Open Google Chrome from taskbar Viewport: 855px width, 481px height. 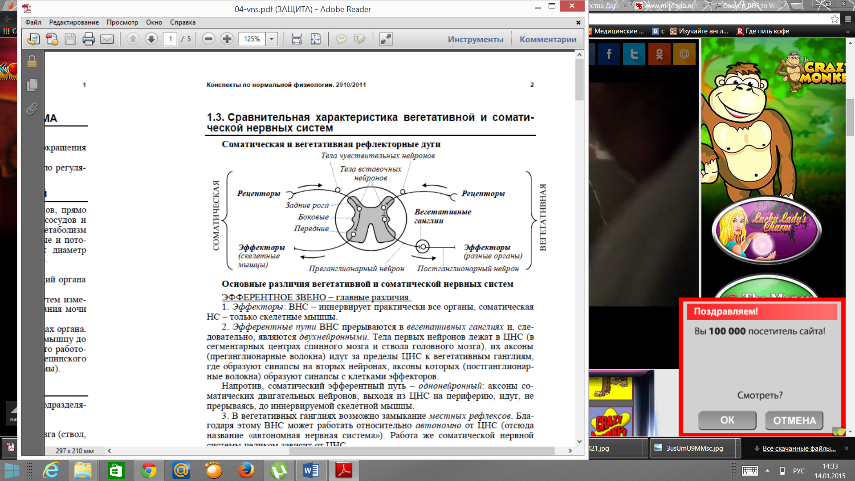(148, 471)
